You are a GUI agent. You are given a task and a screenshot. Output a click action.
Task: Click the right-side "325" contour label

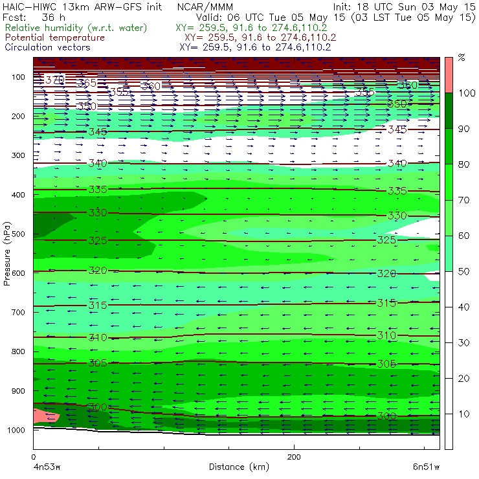point(386,240)
